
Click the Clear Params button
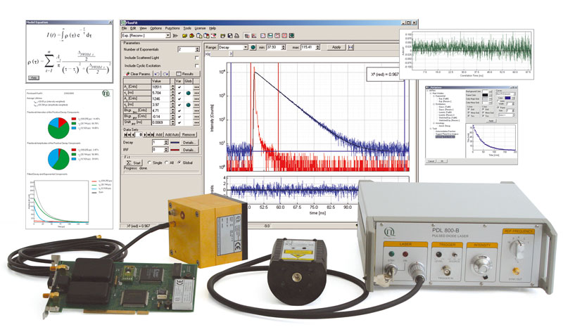(138, 74)
